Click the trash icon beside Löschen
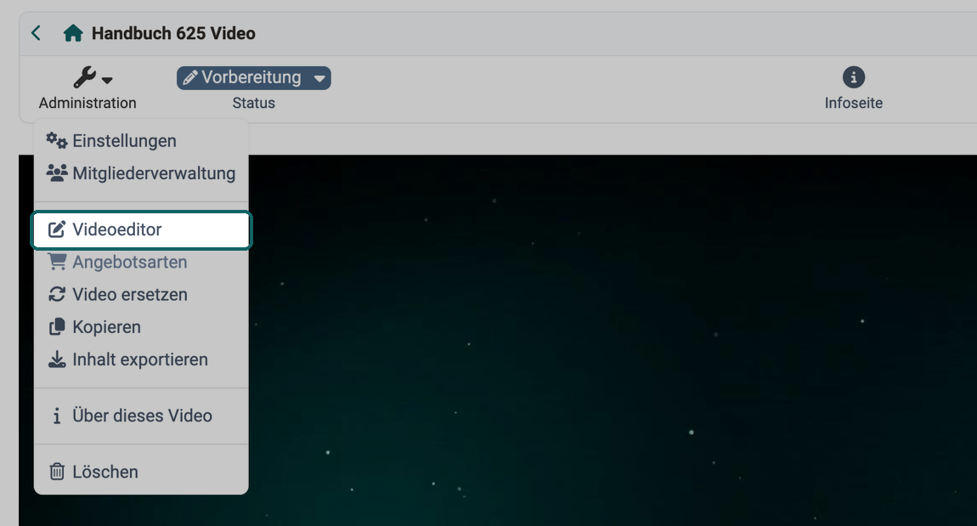The image size is (977, 526). point(57,472)
